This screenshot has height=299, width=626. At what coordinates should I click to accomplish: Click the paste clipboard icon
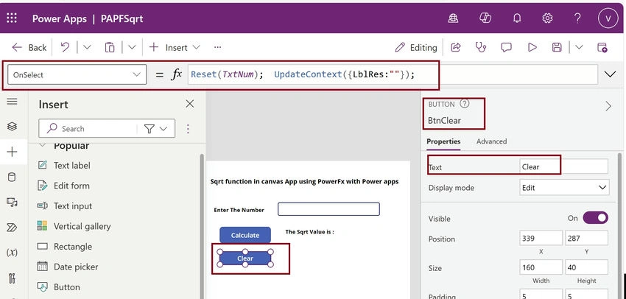click(110, 47)
